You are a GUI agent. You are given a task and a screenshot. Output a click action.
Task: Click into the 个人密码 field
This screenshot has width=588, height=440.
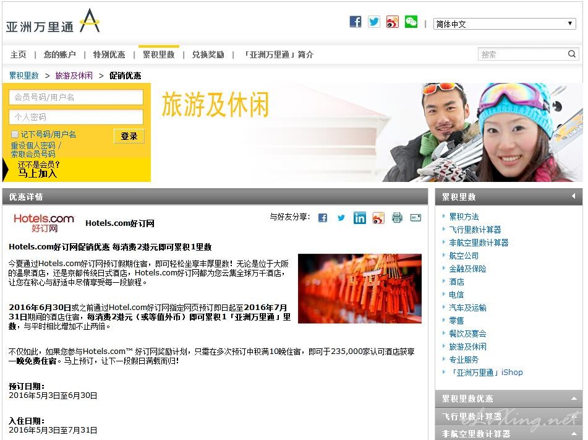click(x=76, y=117)
